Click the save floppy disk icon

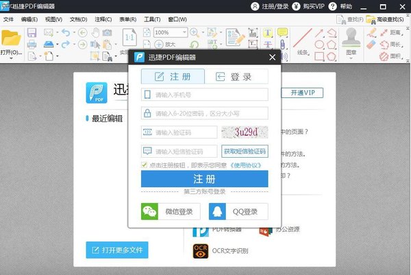coord(32,33)
